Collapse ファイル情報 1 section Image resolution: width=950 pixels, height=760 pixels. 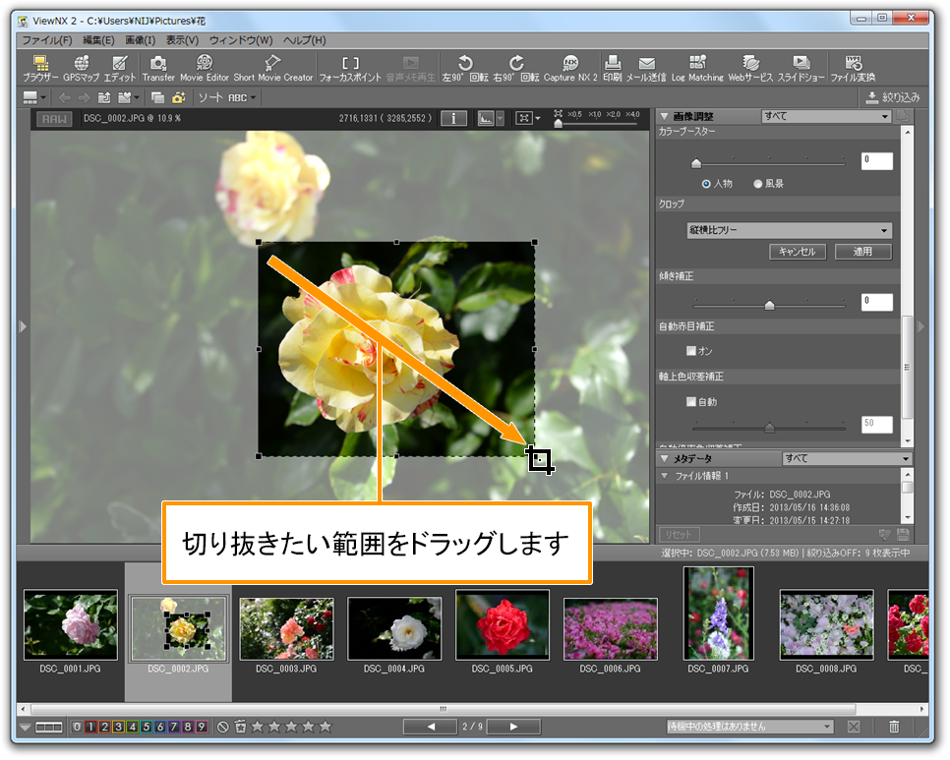665,476
